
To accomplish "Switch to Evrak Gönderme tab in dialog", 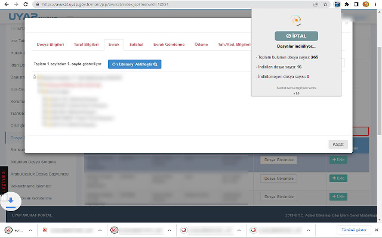I will pyautogui.click(x=169, y=45).
